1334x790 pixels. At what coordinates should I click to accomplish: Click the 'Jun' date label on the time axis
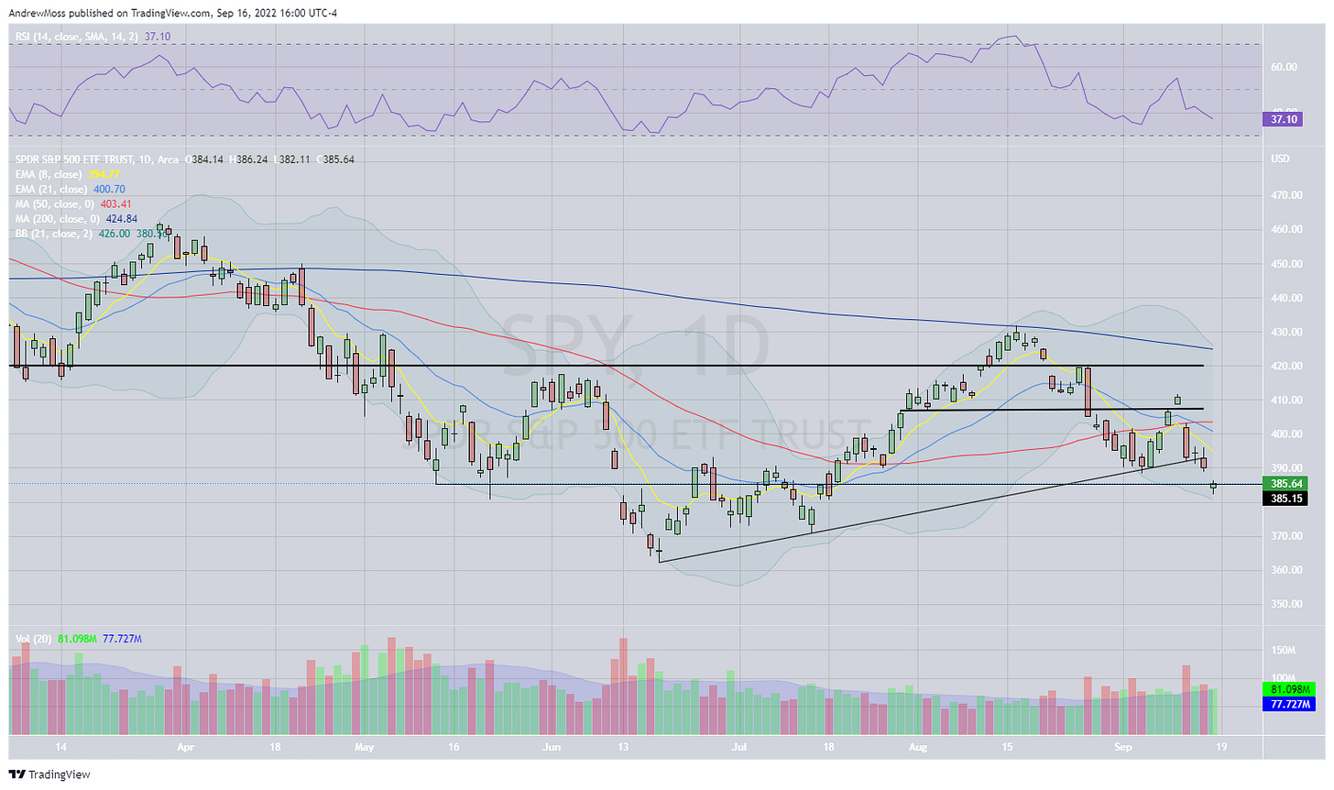tap(552, 747)
